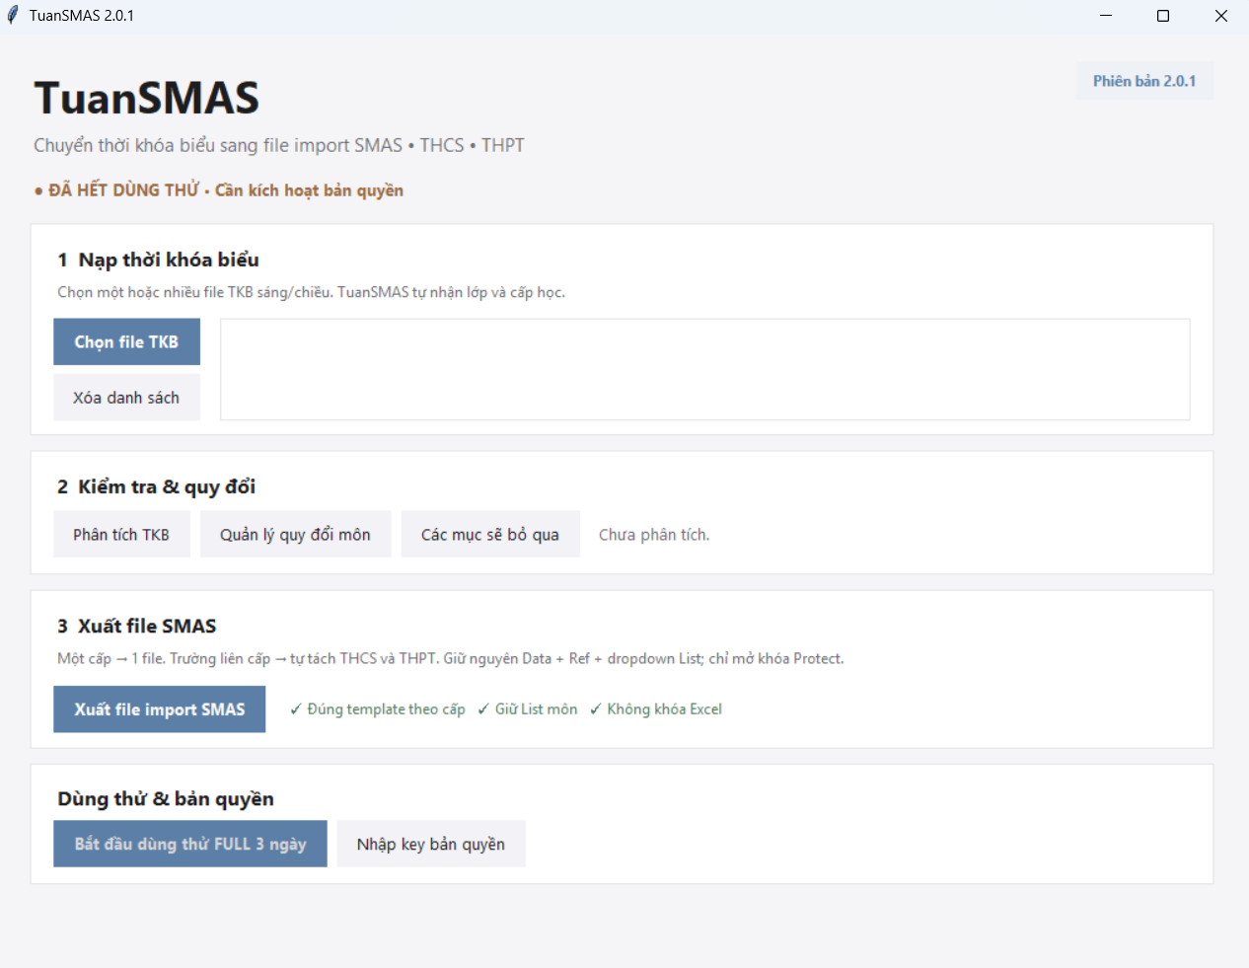Show Các mục sẽ bỏ qua
Screen dimensions: 1249x968
click(490, 534)
